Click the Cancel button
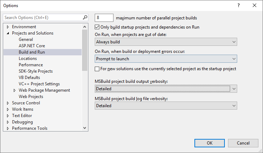The width and height of the screenshot is (263, 153). click(243, 143)
